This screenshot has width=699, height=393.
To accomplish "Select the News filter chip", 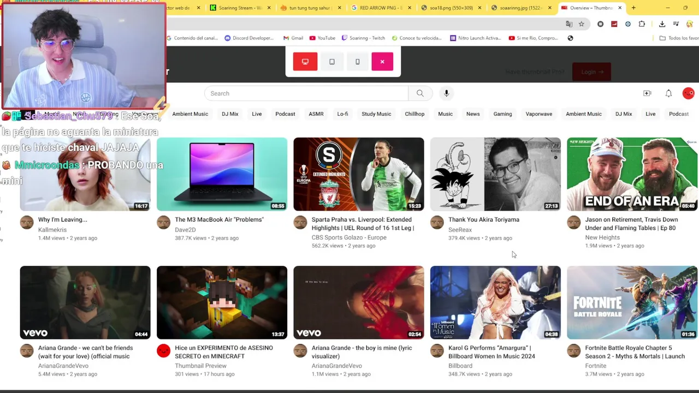I will pos(473,114).
